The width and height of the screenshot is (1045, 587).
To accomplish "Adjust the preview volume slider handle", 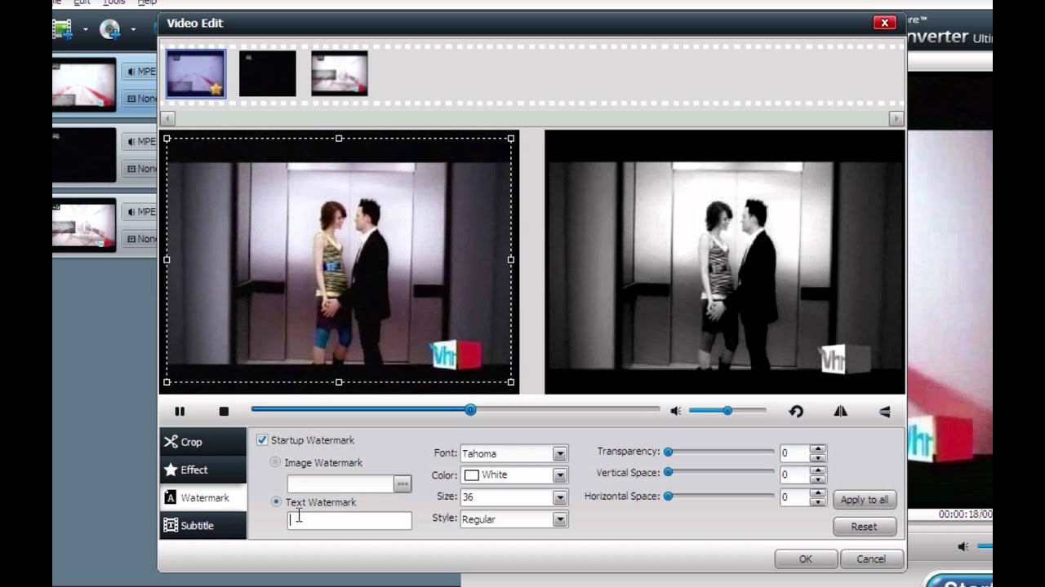I will click(x=727, y=410).
